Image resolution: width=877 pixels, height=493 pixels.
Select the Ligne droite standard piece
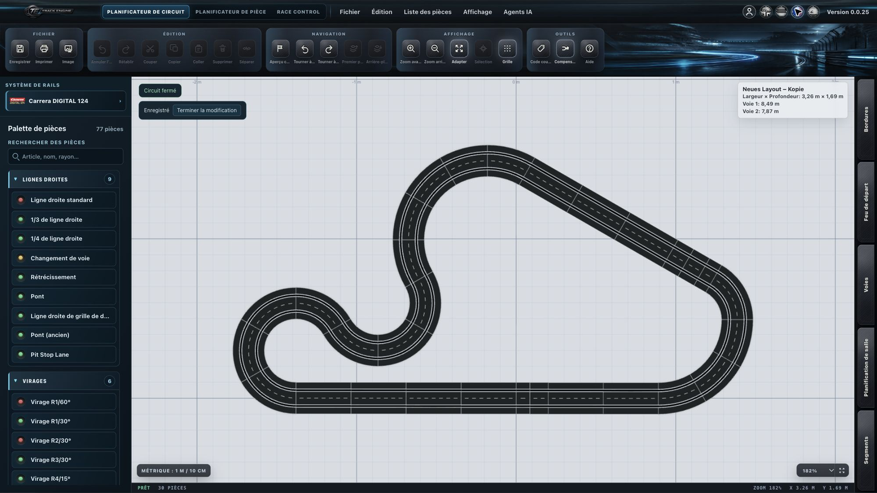click(x=64, y=200)
